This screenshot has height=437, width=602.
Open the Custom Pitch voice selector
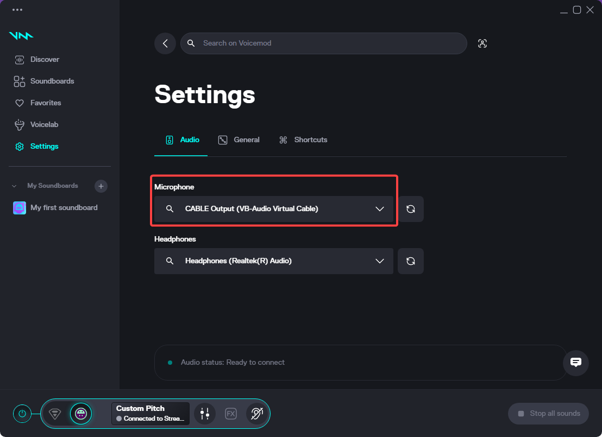[x=150, y=414]
